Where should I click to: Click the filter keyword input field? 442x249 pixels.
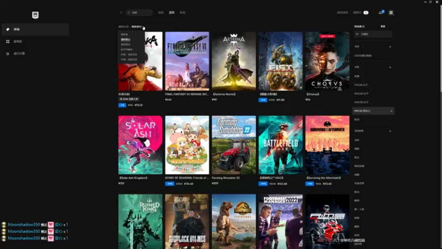pyautogui.click(x=373, y=34)
